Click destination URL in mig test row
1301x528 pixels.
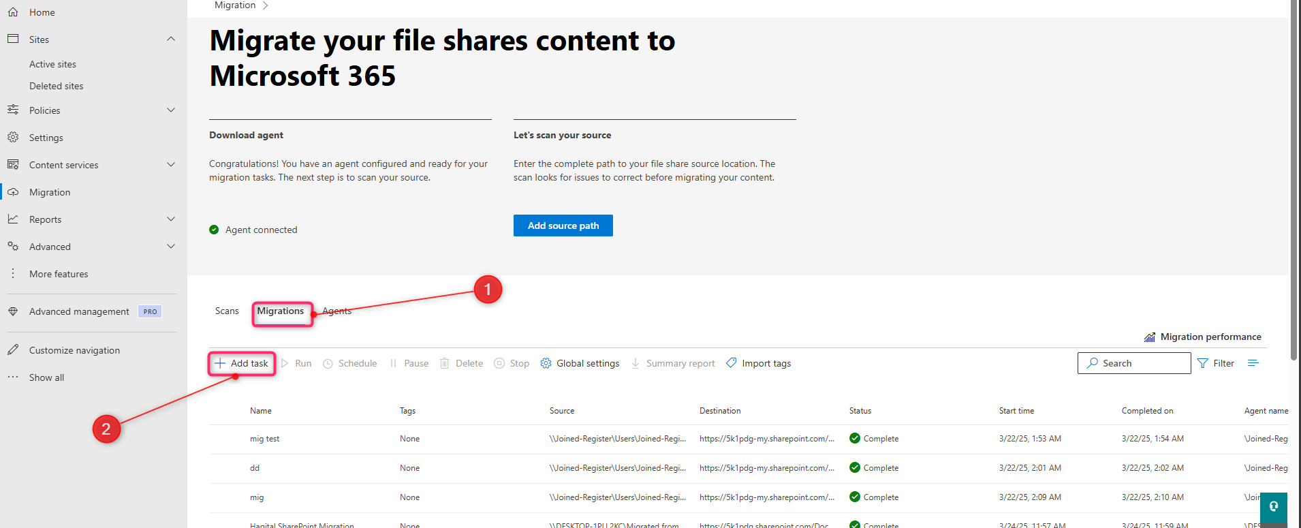[x=767, y=439]
